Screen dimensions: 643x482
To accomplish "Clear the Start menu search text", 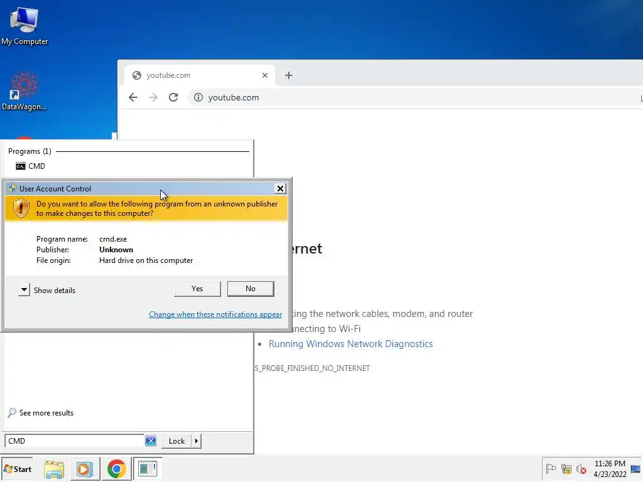I will coord(151,441).
